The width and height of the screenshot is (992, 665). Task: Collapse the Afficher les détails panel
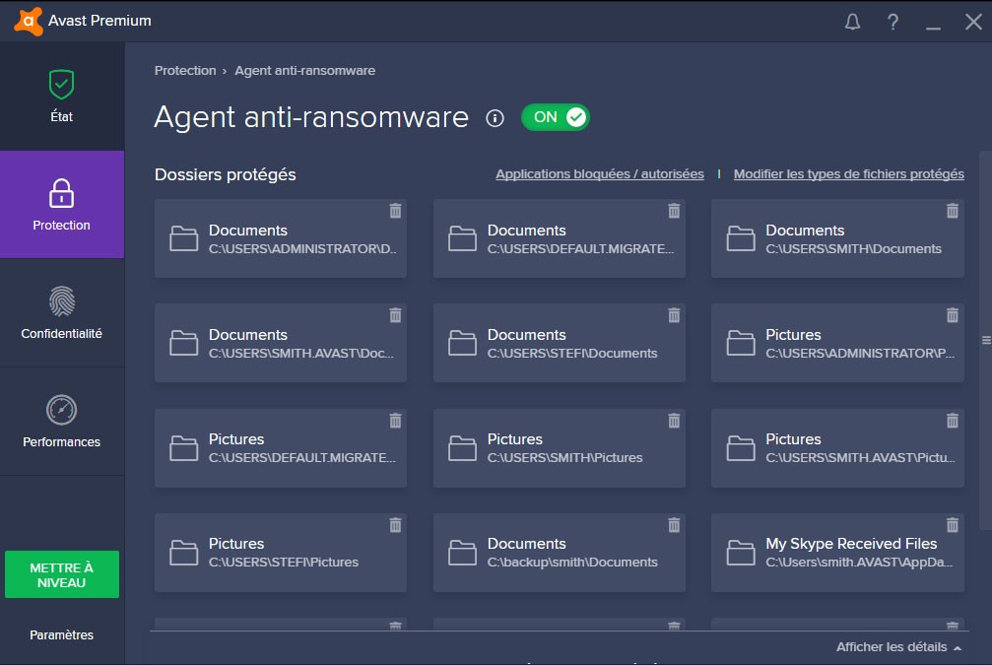[x=897, y=647]
